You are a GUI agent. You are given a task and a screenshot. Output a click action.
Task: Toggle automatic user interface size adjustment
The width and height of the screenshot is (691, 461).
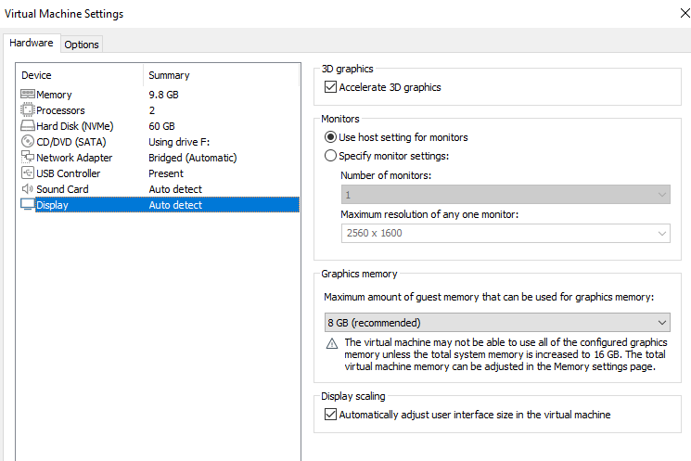330,415
